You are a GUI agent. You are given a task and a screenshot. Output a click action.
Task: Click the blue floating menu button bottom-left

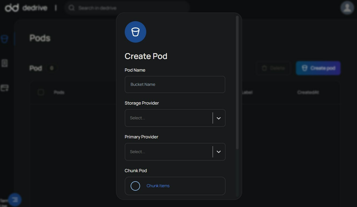(x=15, y=200)
